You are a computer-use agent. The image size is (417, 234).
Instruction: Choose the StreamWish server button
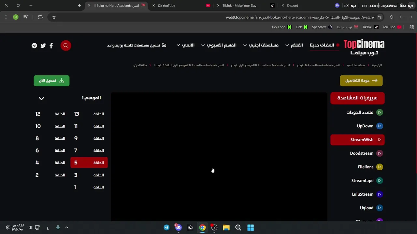click(x=357, y=140)
